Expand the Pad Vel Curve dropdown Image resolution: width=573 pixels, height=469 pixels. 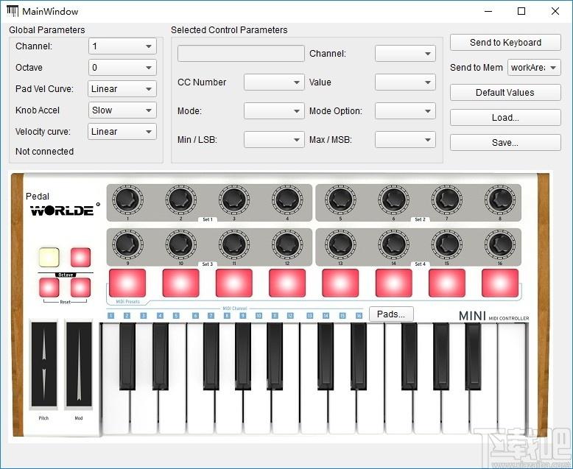pos(122,89)
